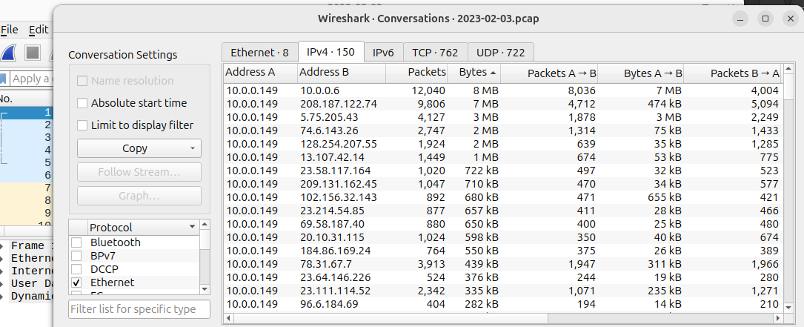Select the 23.111.114.52 conversation row
Image resolution: width=804 pixels, height=327 pixels.
(x=503, y=291)
